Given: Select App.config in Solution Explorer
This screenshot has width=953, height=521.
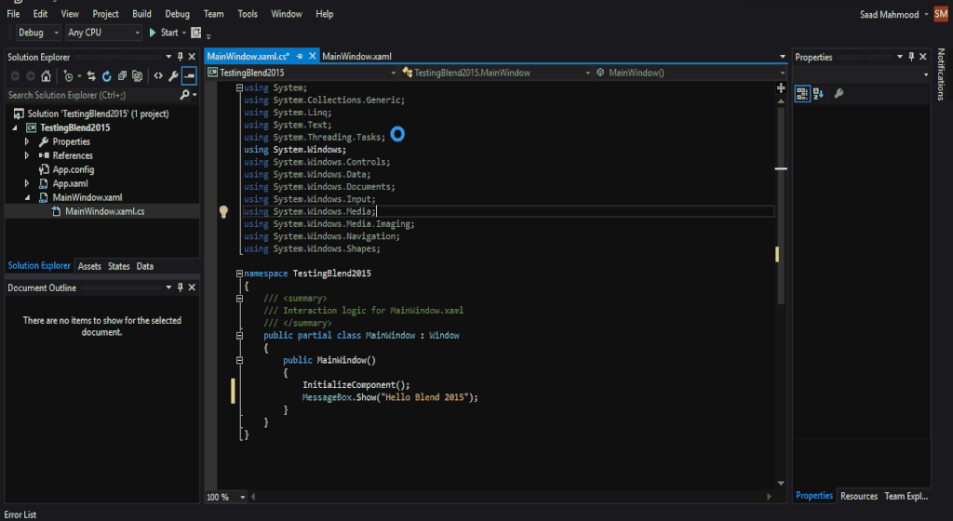Looking at the screenshot, I should pyautogui.click(x=73, y=170).
